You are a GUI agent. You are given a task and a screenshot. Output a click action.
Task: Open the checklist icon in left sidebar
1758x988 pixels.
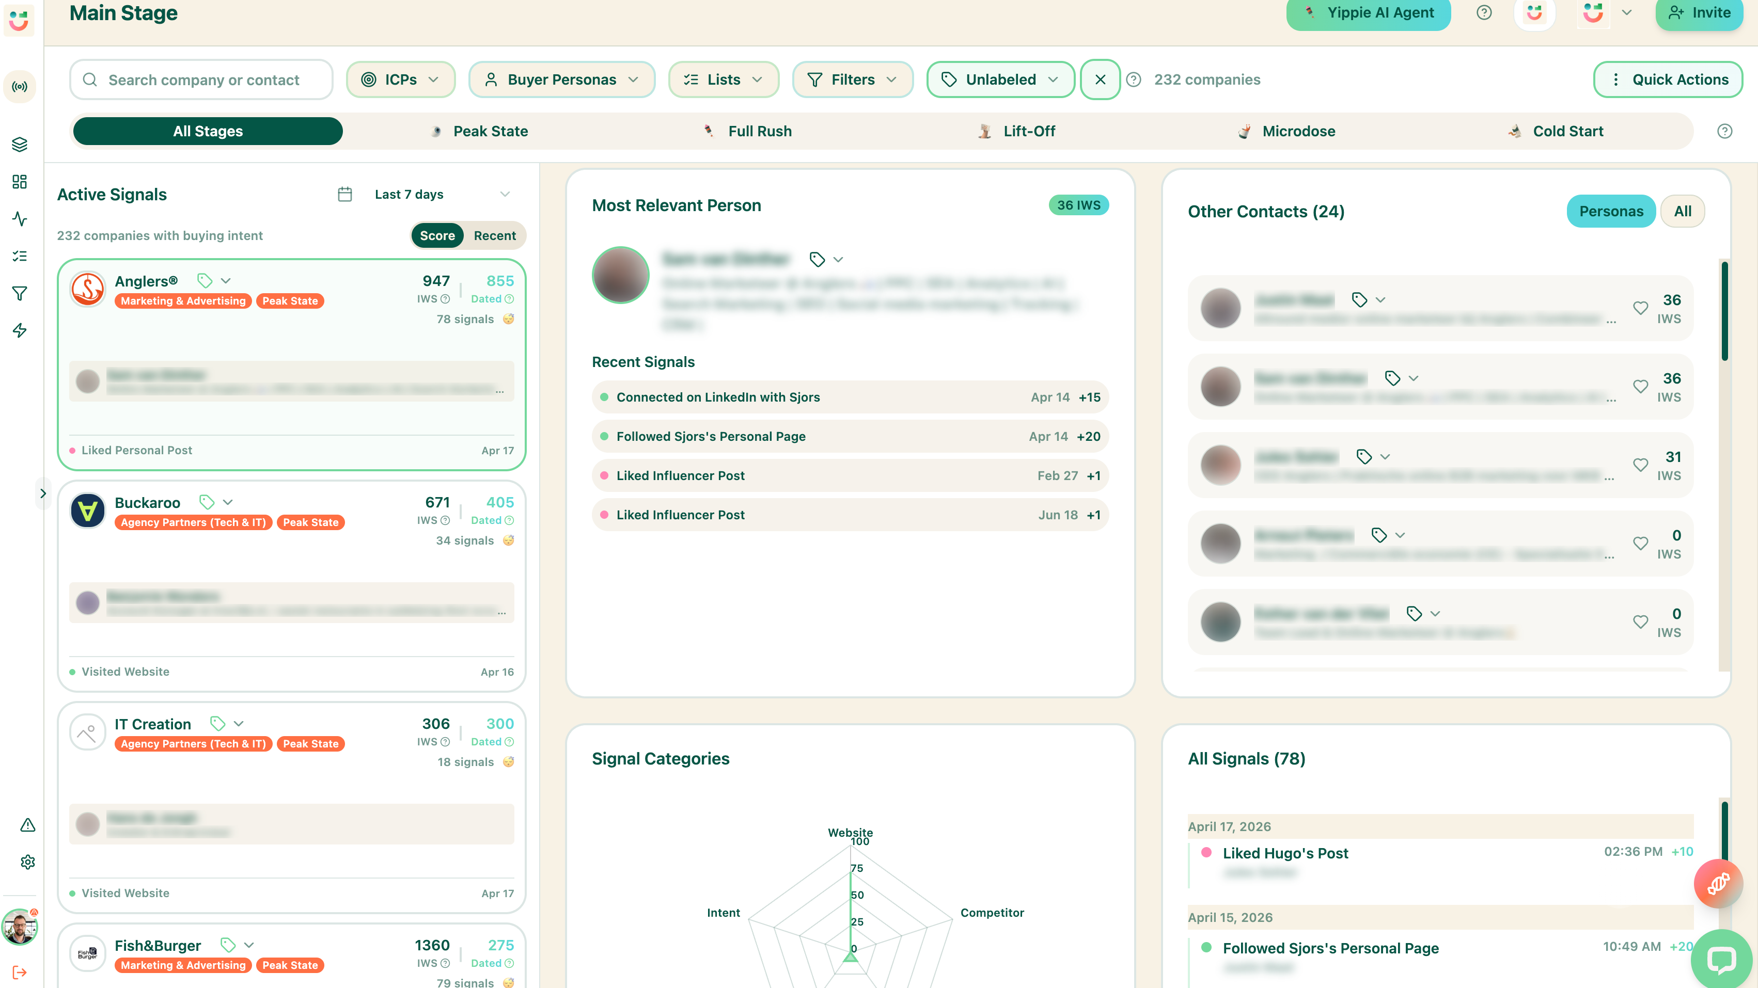[x=20, y=256]
